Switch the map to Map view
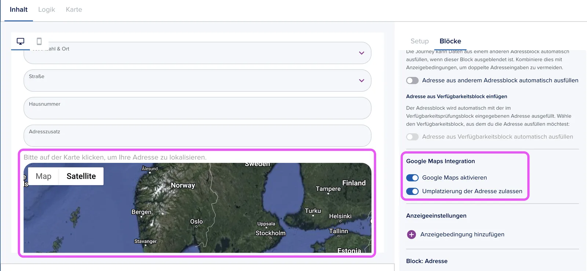This screenshot has height=271, width=587. [x=44, y=176]
